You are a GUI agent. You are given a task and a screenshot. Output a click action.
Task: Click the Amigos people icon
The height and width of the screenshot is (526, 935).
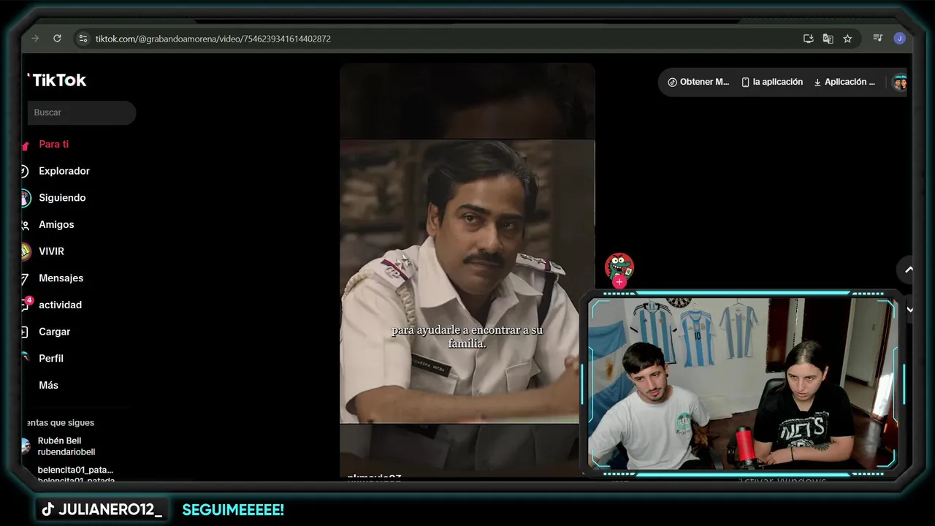(25, 225)
